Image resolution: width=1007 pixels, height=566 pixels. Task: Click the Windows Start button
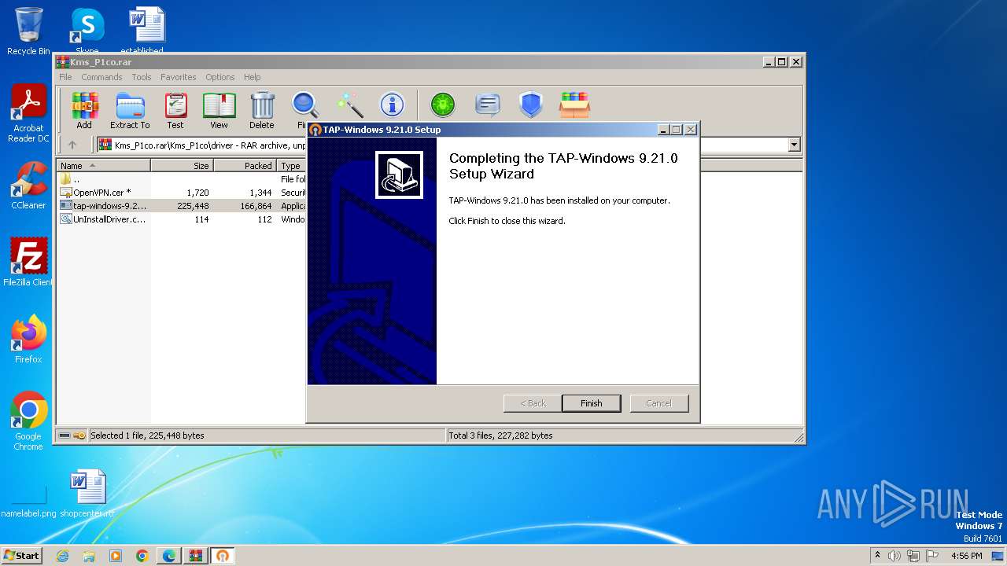21,555
